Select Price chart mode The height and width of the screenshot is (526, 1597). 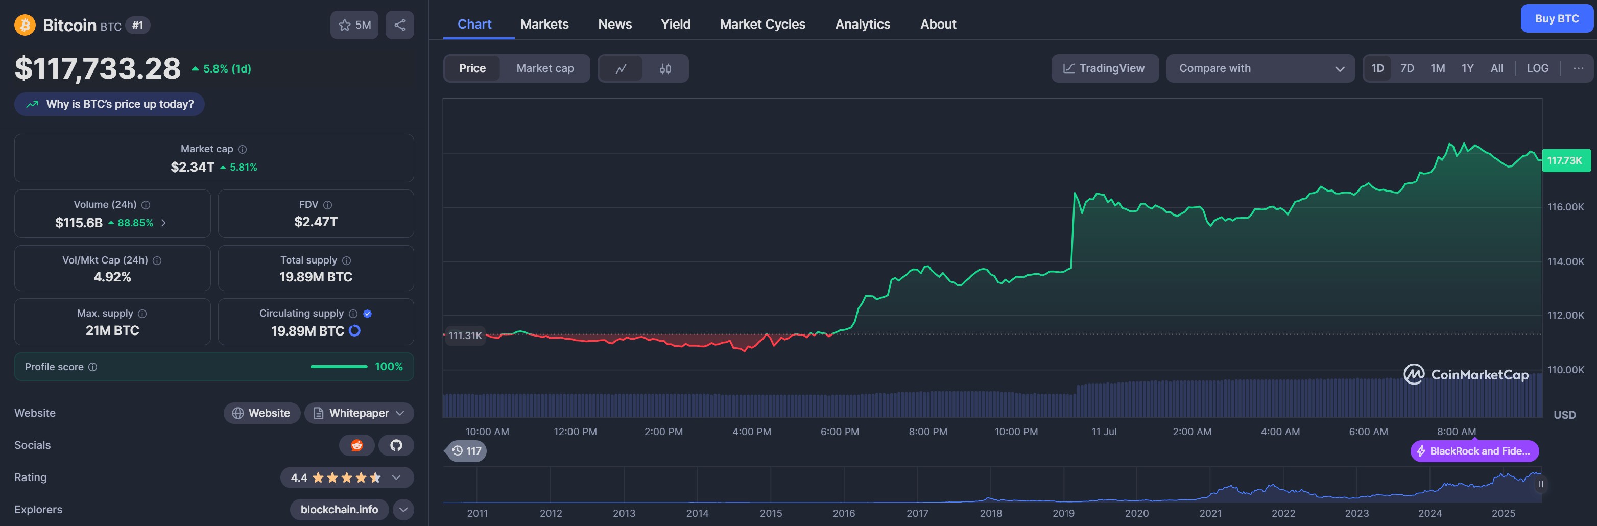(x=472, y=68)
